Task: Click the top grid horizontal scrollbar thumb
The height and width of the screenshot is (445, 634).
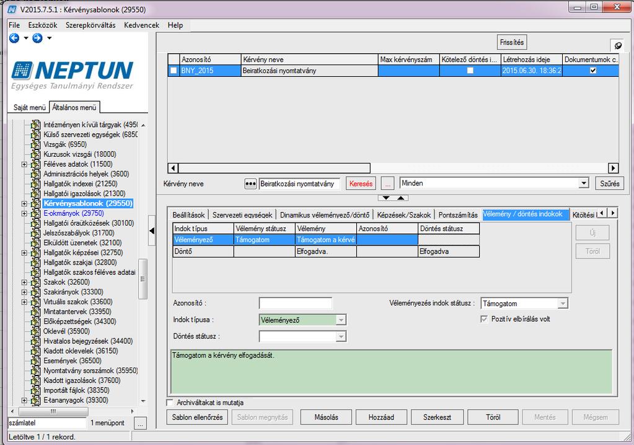Action: point(274,168)
